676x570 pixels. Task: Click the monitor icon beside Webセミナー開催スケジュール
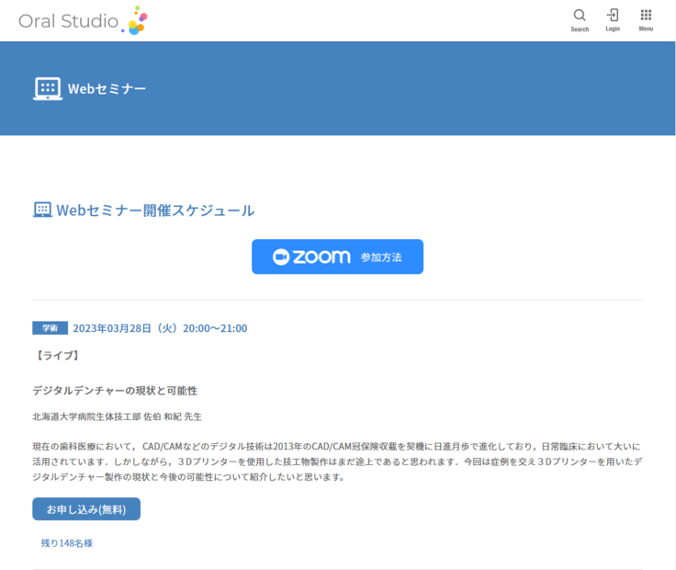(42, 211)
